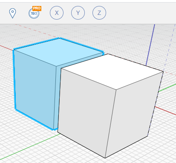Click the blue cube's top face
The height and width of the screenshot is (163, 176).
(58, 52)
